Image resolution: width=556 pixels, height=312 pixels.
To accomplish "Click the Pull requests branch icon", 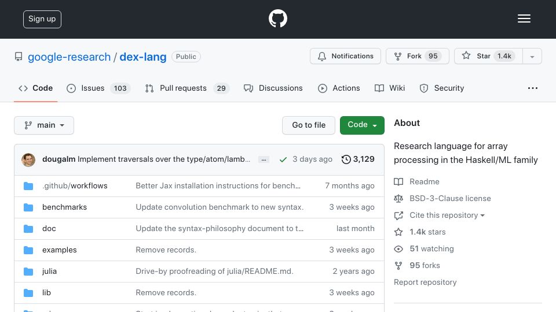I will coord(149,88).
